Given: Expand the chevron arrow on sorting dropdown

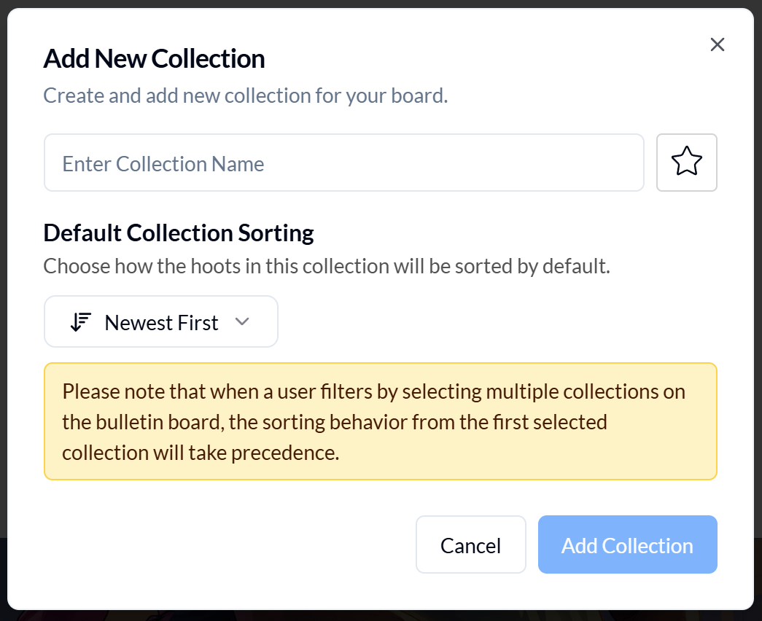Looking at the screenshot, I should tap(242, 322).
